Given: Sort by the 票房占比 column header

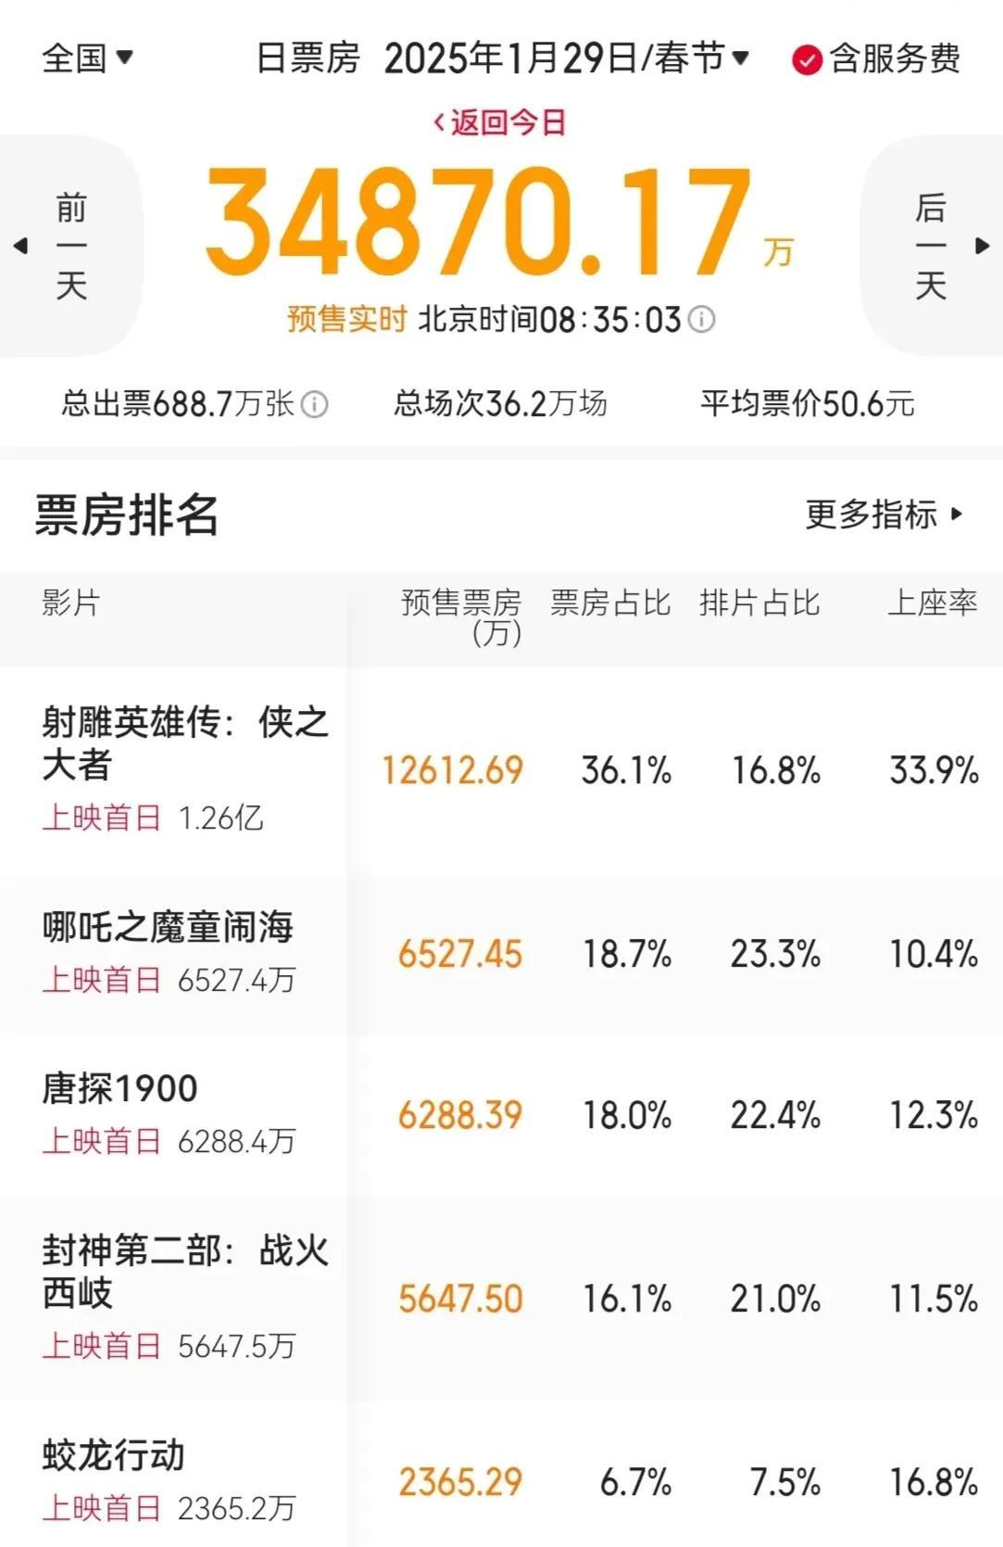Looking at the screenshot, I should pos(610,602).
